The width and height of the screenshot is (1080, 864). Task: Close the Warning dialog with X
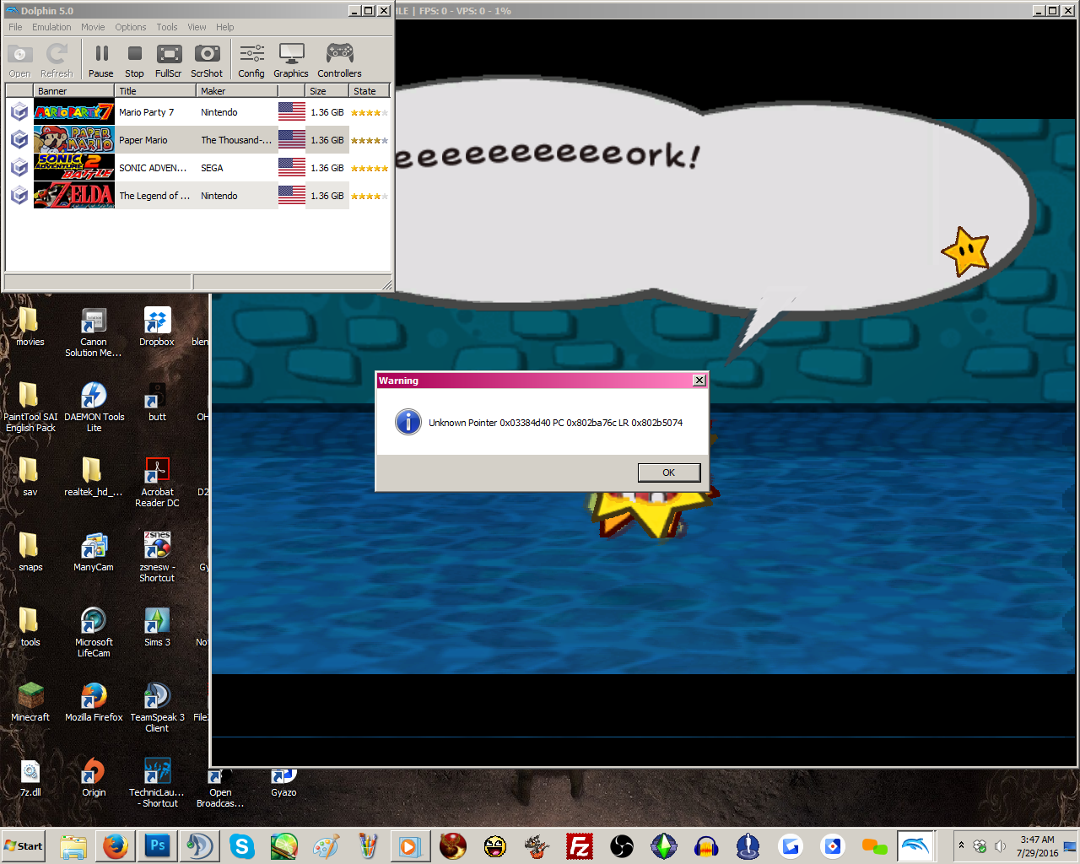[x=699, y=381]
